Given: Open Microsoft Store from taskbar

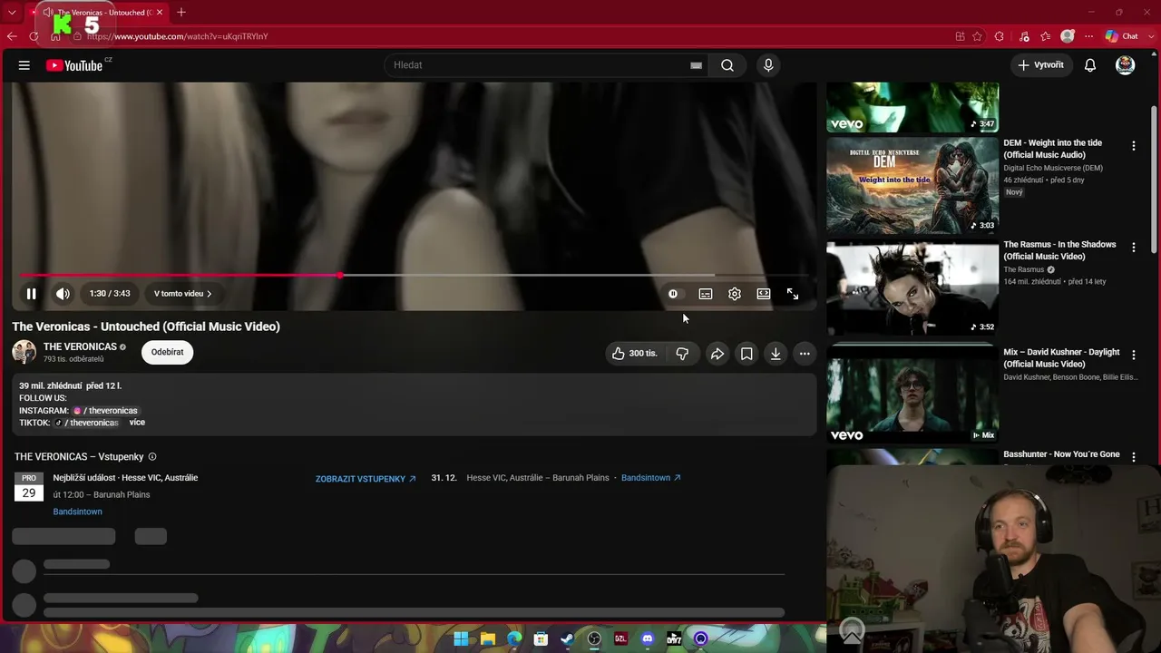Looking at the screenshot, I should click(x=541, y=638).
